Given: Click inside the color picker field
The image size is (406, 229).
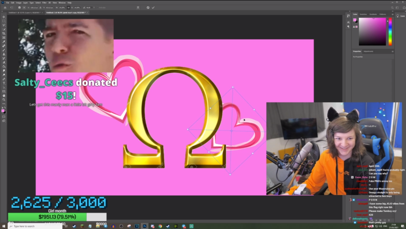Looking at the screenshot, I should coord(372,31).
